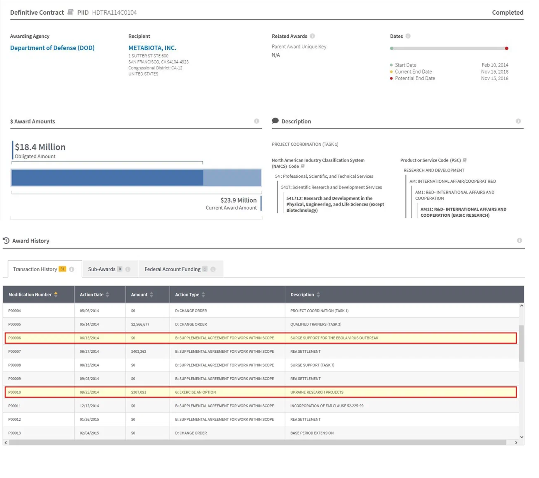The width and height of the screenshot is (539, 478).
Task: Switch to the Sub-Awards tab
Action: (110, 269)
